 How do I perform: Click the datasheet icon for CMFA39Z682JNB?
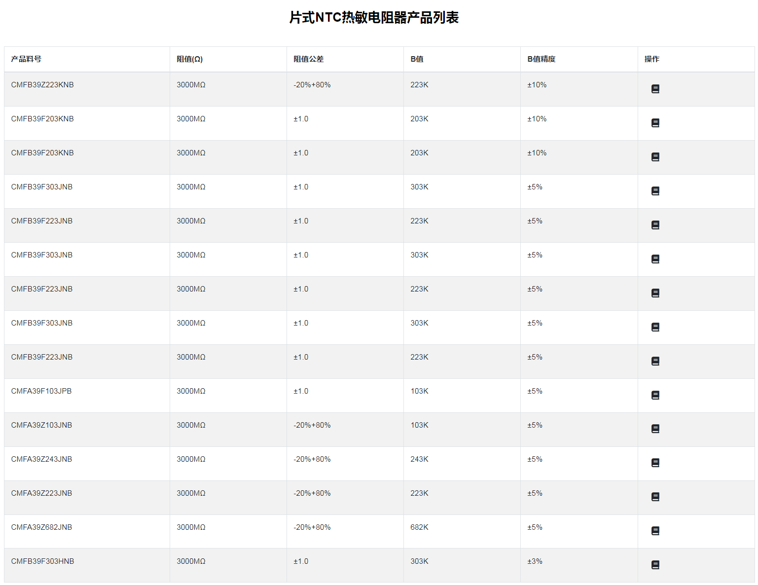655,531
